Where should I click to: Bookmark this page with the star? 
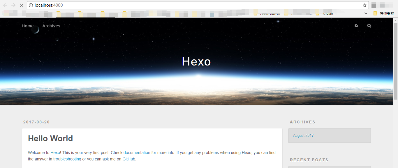[364, 5]
